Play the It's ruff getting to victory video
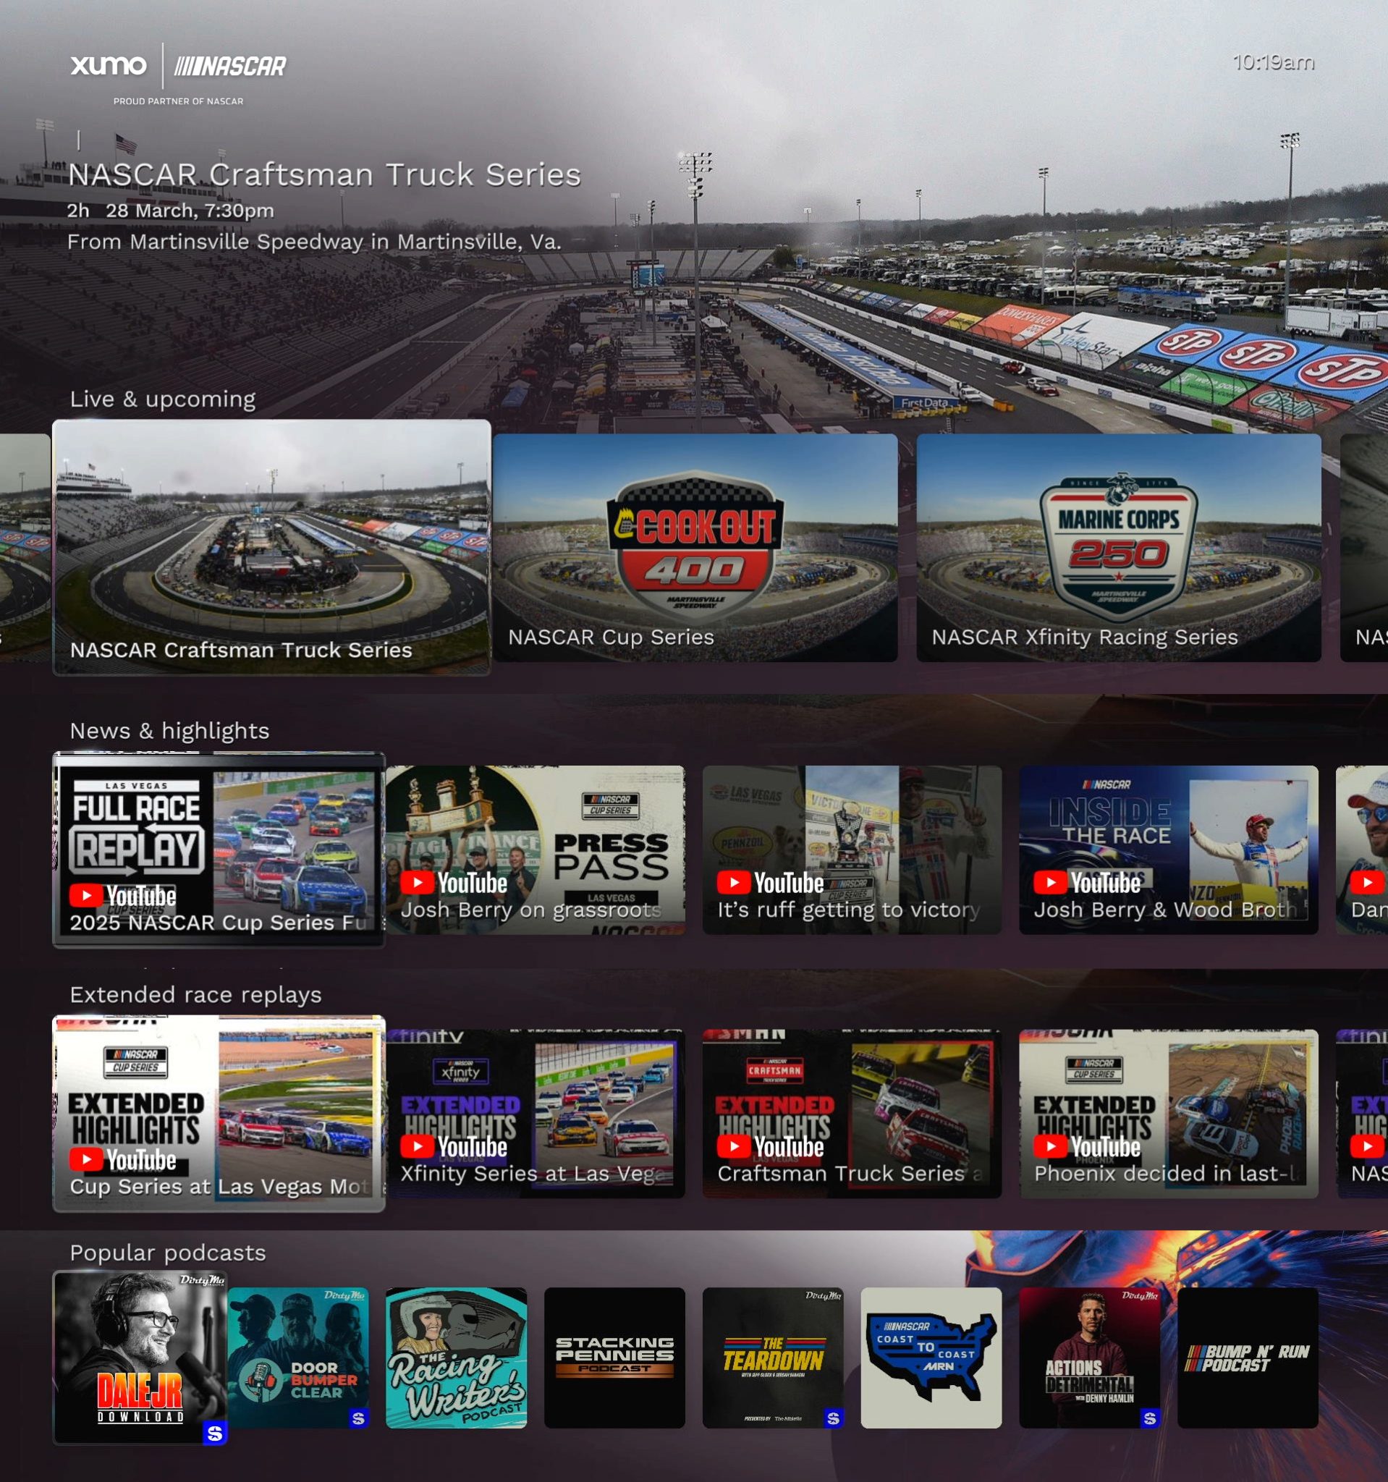Viewport: 1388px width, 1482px height. [852, 850]
